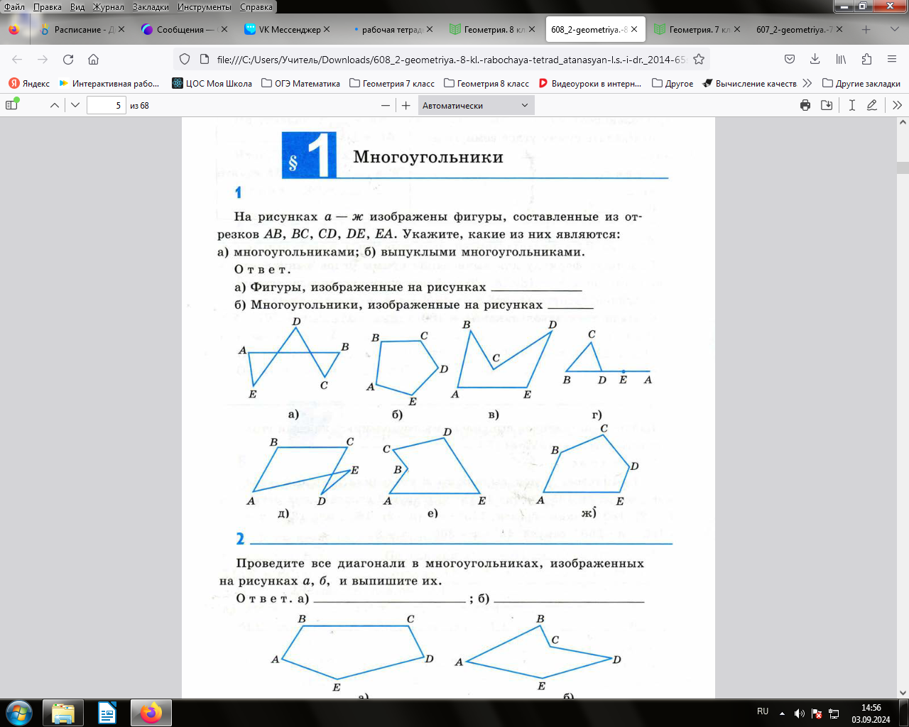Switch to the Геометрия. 7 кл tab
Image resolution: width=909 pixels, height=727 pixels.
click(697, 30)
